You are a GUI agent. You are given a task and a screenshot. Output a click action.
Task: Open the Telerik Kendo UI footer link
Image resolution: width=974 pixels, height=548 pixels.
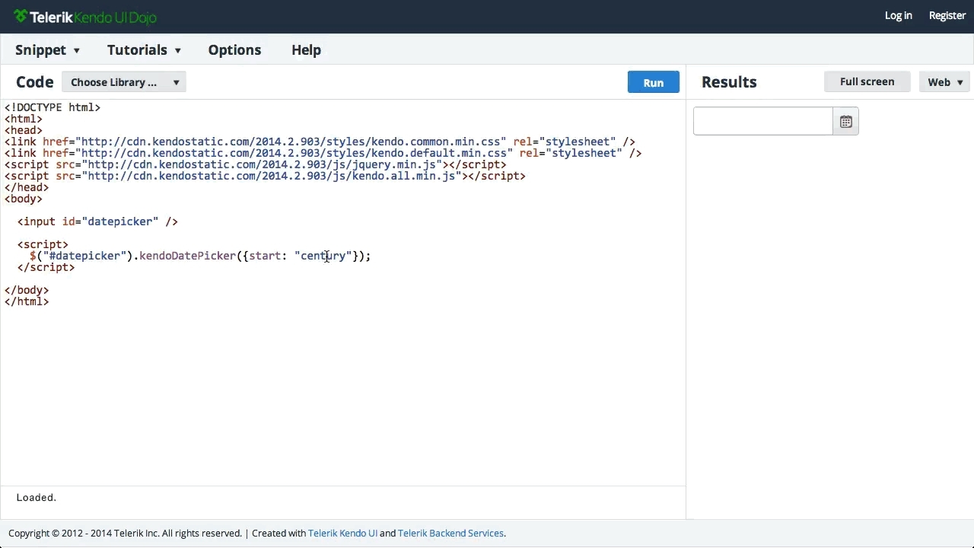342,534
